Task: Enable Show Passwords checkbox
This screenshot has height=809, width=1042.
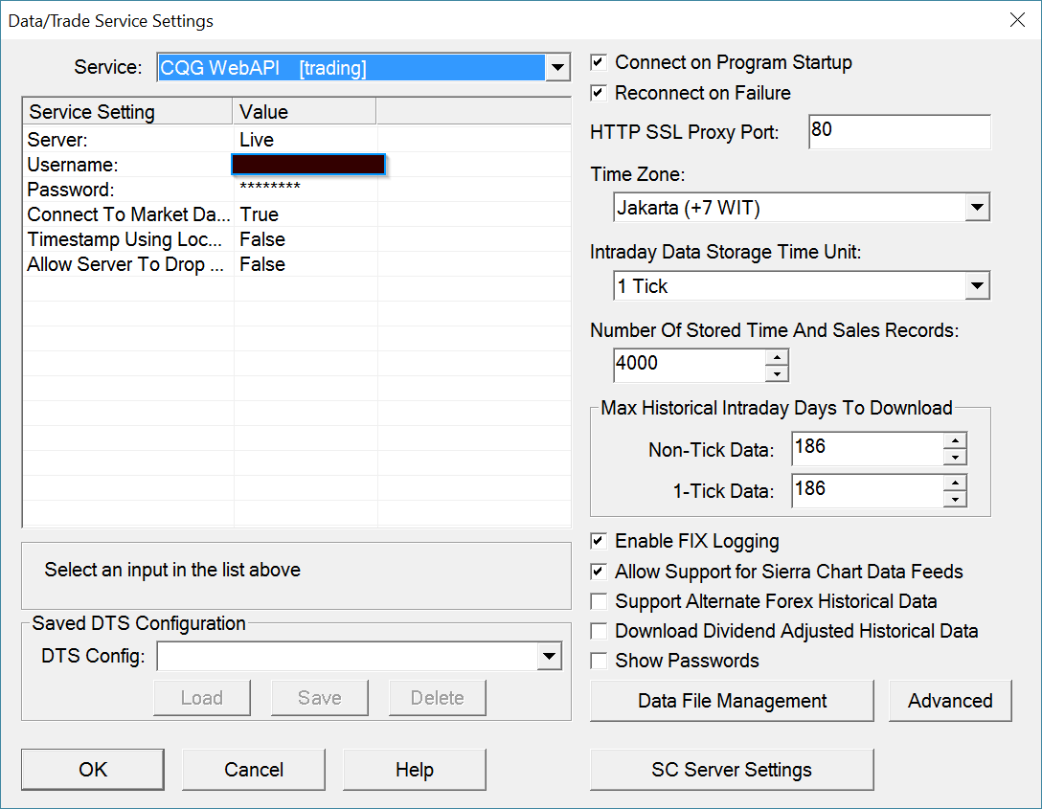Action: tap(599, 661)
